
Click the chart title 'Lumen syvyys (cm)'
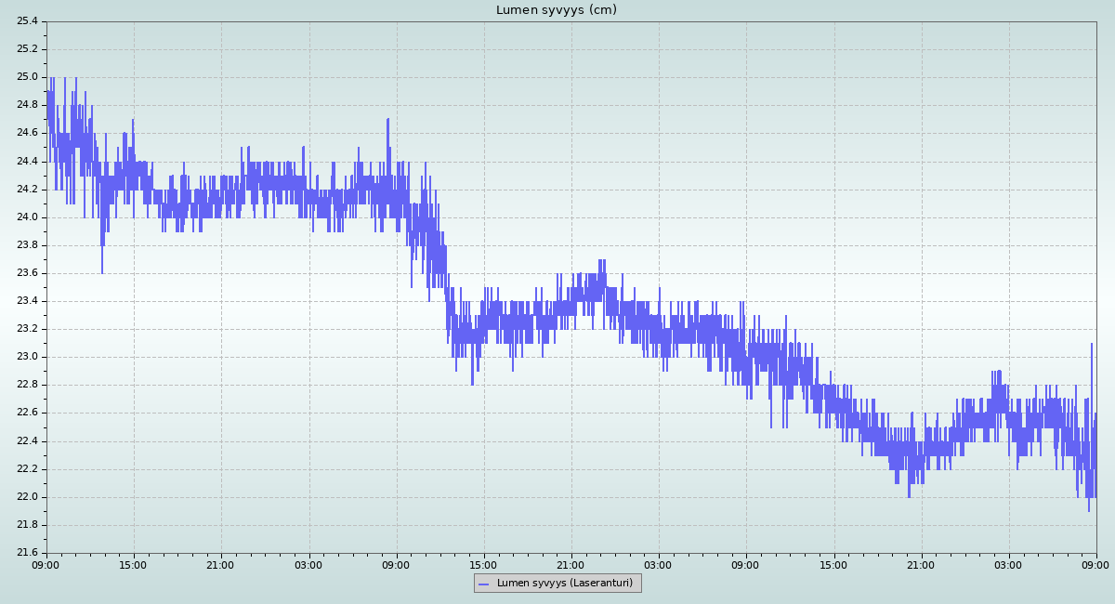pyautogui.click(x=557, y=10)
